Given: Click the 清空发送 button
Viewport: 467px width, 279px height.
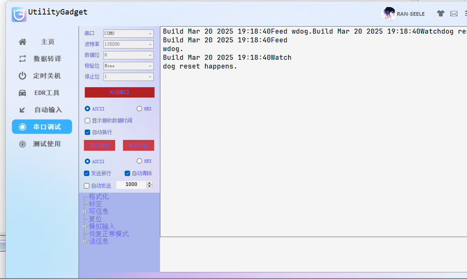Looking at the screenshot, I should coord(138,145).
